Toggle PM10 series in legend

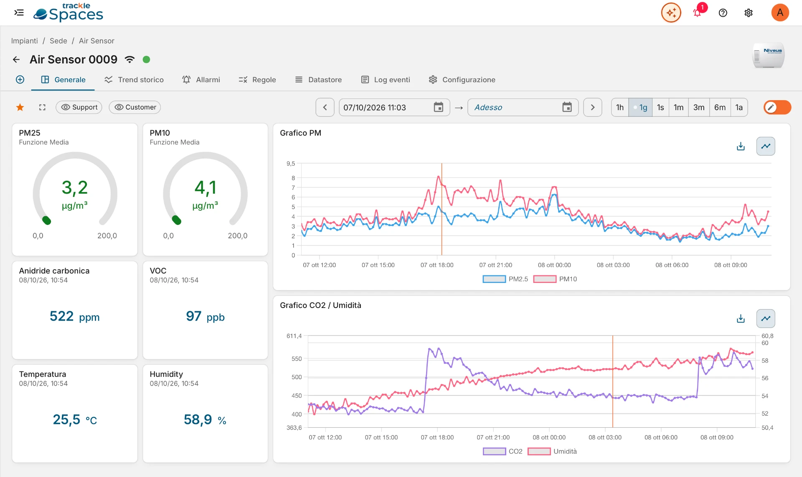click(555, 279)
